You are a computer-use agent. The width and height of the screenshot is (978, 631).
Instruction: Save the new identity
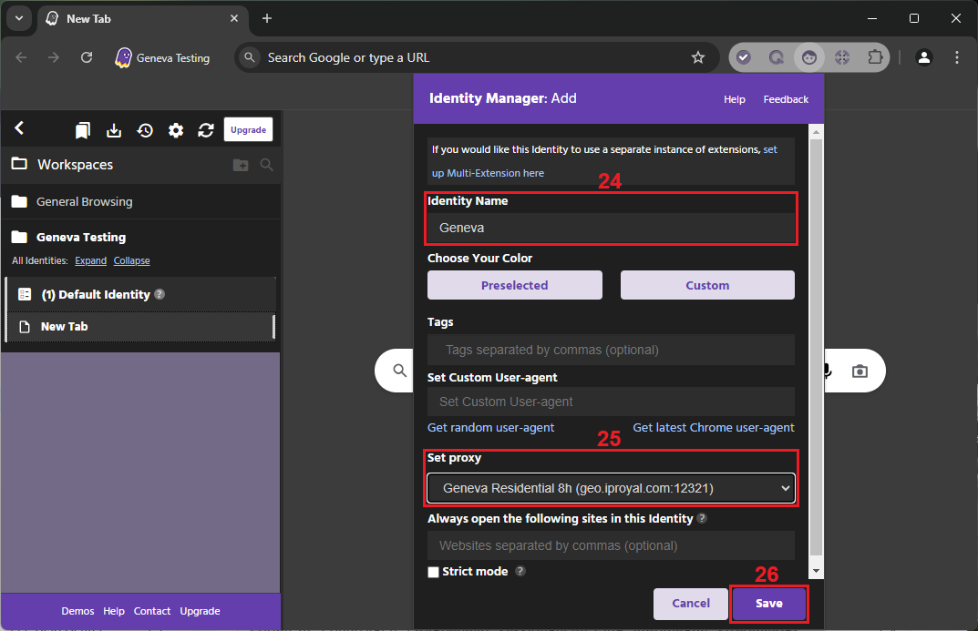click(x=768, y=604)
